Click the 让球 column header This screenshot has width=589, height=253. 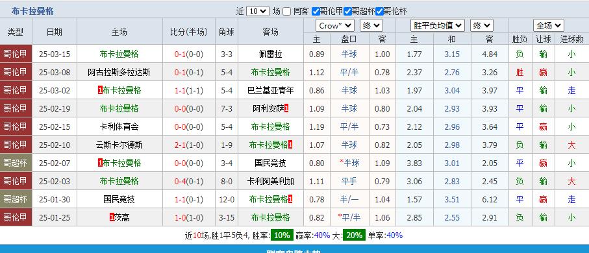pos(543,39)
